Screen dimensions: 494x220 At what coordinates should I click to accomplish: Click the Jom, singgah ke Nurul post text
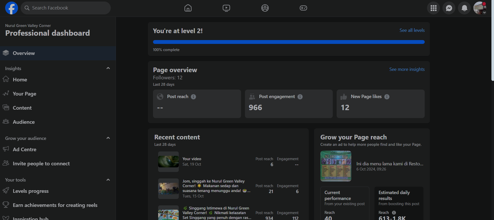(x=216, y=186)
